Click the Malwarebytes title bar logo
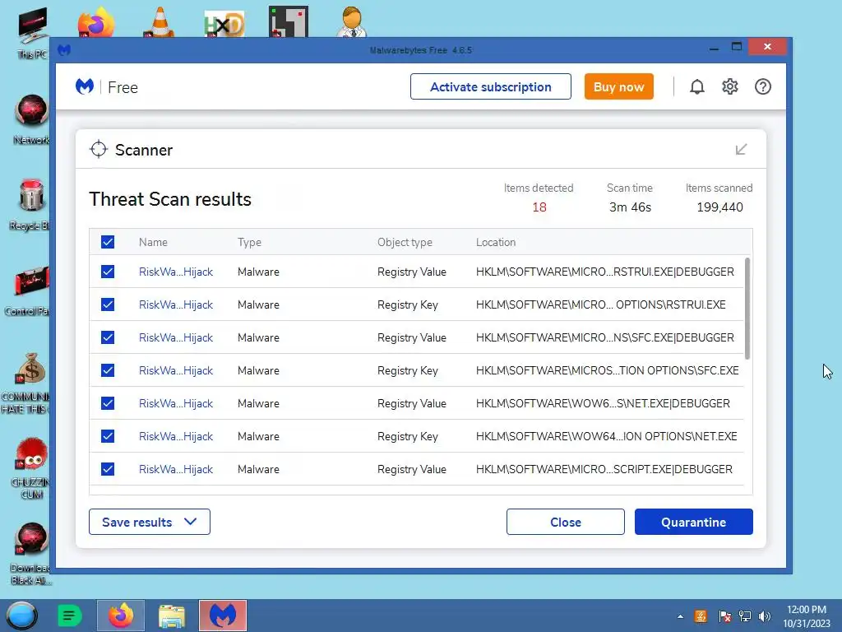 click(64, 50)
